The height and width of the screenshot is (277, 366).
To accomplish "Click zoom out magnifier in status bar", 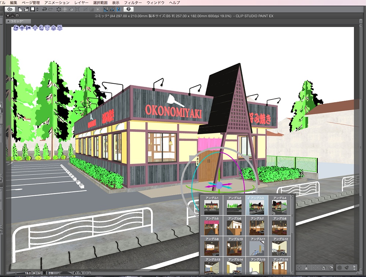I will tap(34, 273).
